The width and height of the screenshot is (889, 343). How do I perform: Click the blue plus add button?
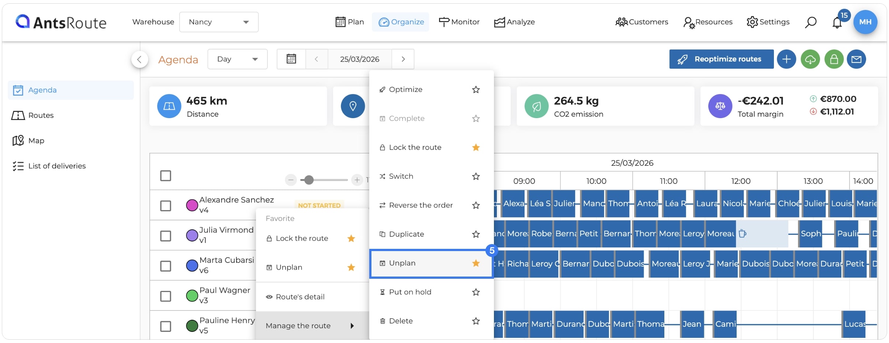[x=786, y=59]
